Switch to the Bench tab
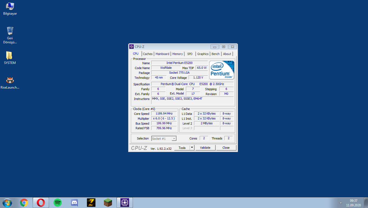This screenshot has width=368, height=208. point(215,54)
